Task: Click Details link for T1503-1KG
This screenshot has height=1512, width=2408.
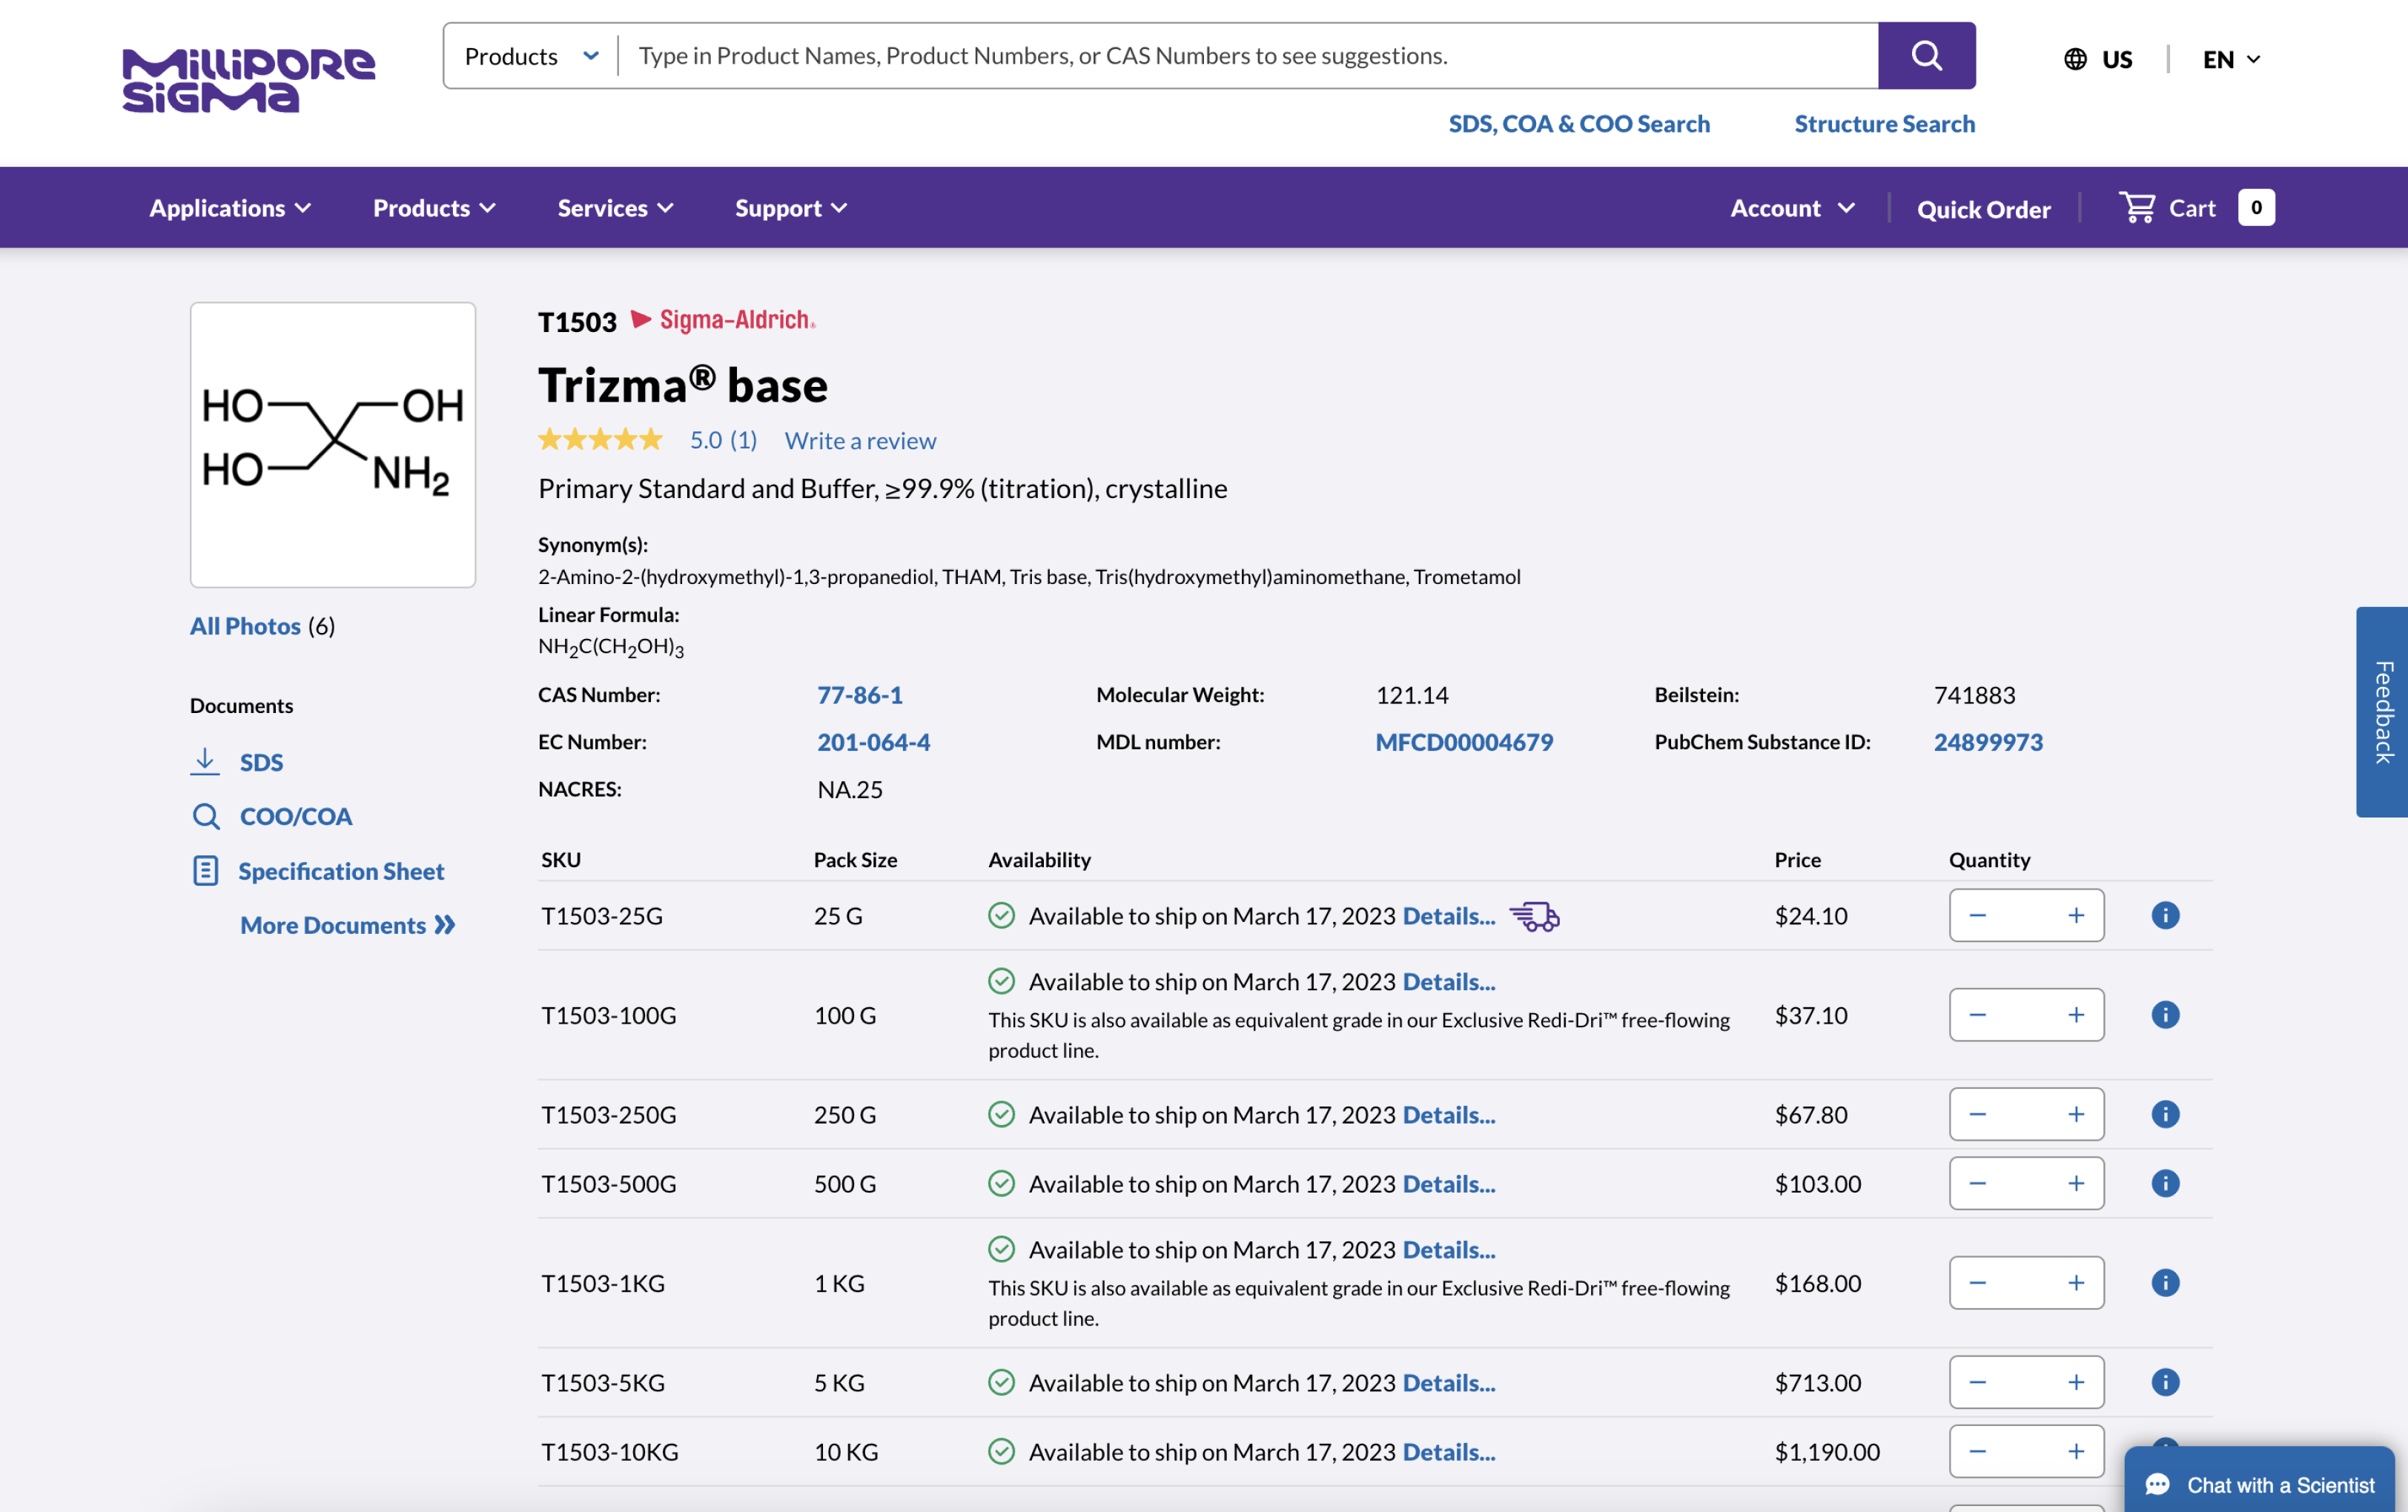Action: tap(1449, 1249)
